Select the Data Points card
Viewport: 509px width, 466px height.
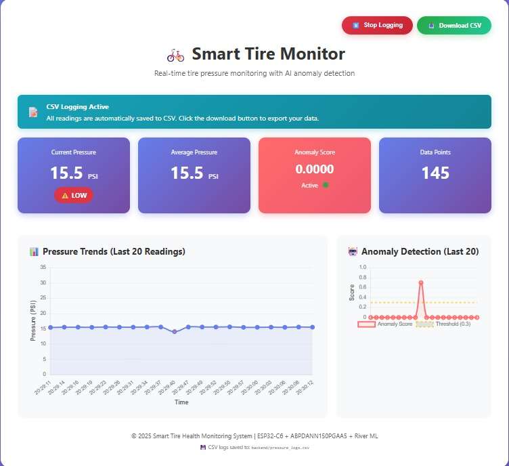[x=435, y=175]
